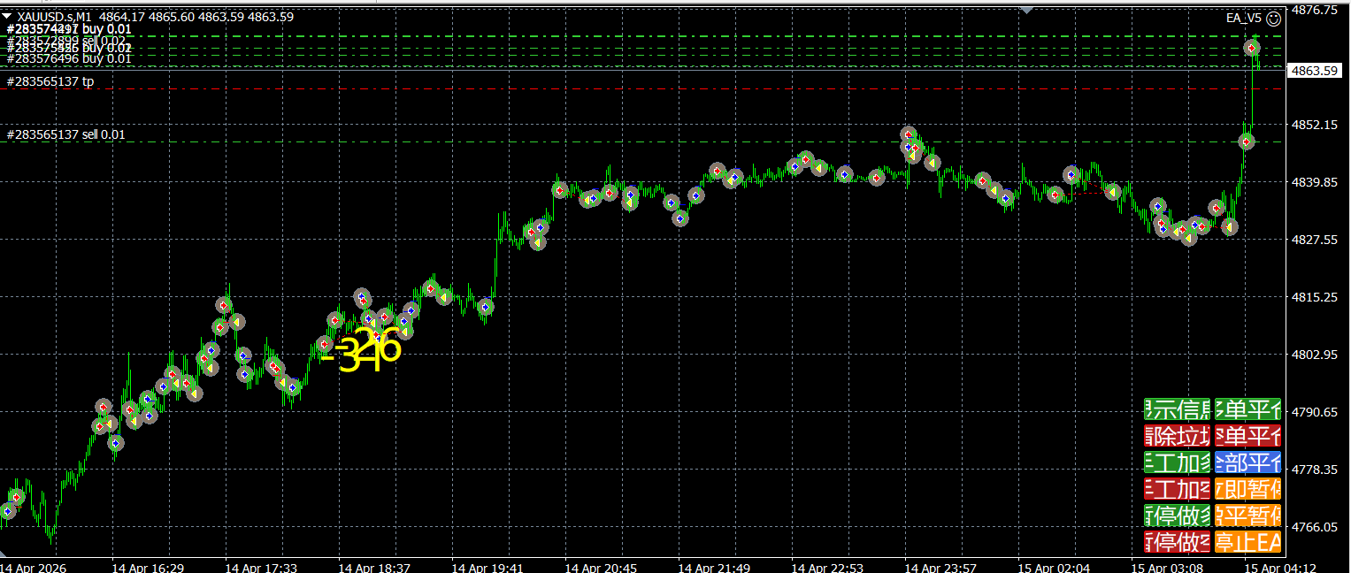Click time axis label 14 Apr 21:49
The height and width of the screenshot is (573, 1351).
[714, 567]
